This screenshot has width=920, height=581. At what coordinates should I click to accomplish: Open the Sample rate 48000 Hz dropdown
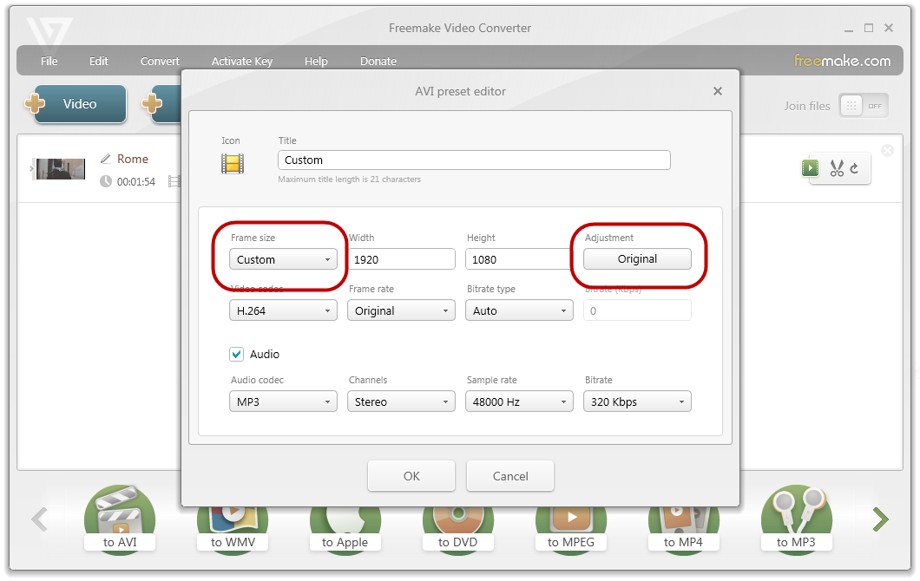click(x=519, y=401)
